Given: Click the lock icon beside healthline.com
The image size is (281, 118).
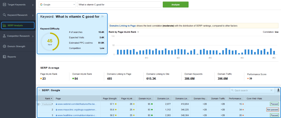Looking at the screenshot, I should [x=57, y=115].
